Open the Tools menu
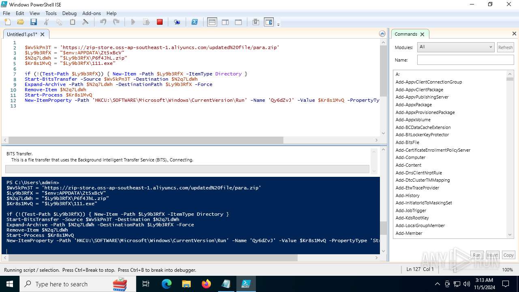The image size is (519, 292). click(51, 13)
